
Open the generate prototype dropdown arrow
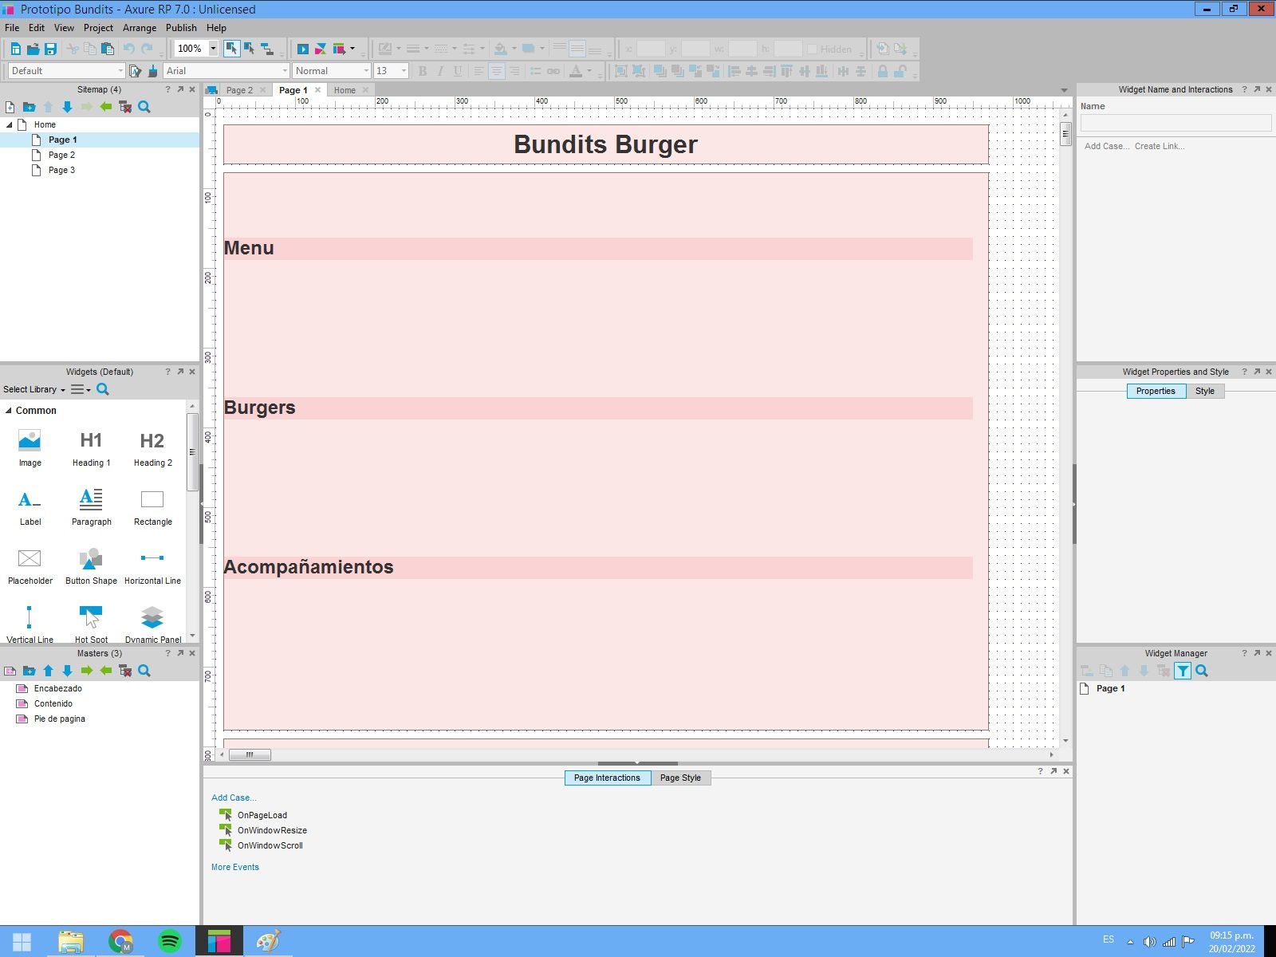[x=352, y=49]
